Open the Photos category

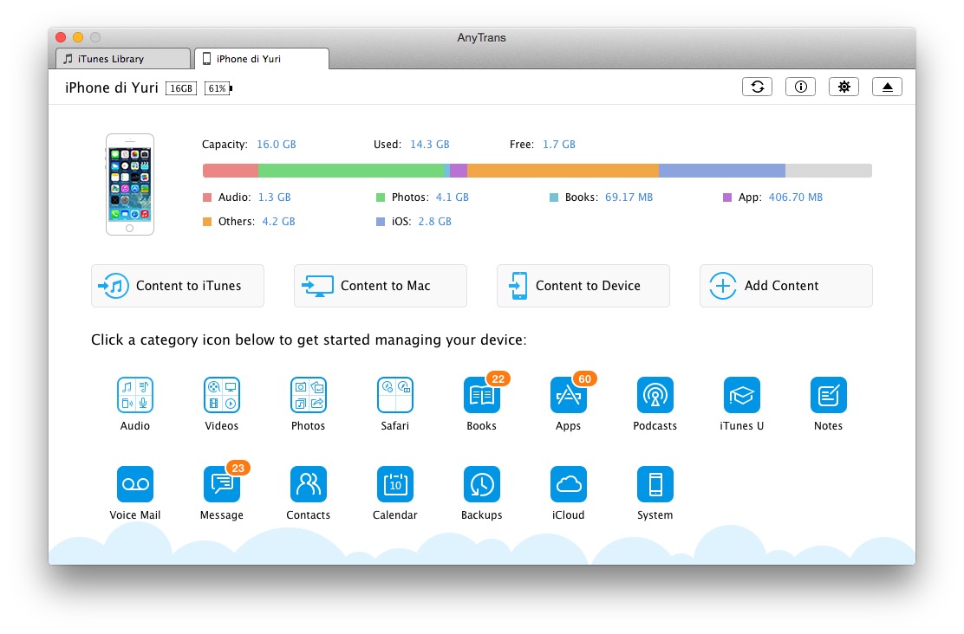[308, 394]
